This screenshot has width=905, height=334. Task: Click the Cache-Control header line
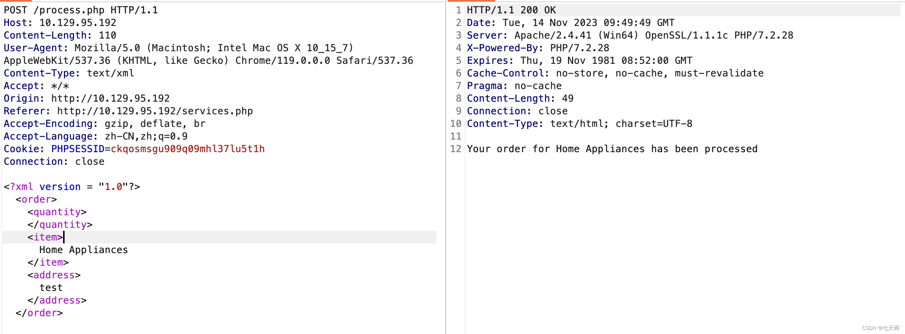point(615,73)
